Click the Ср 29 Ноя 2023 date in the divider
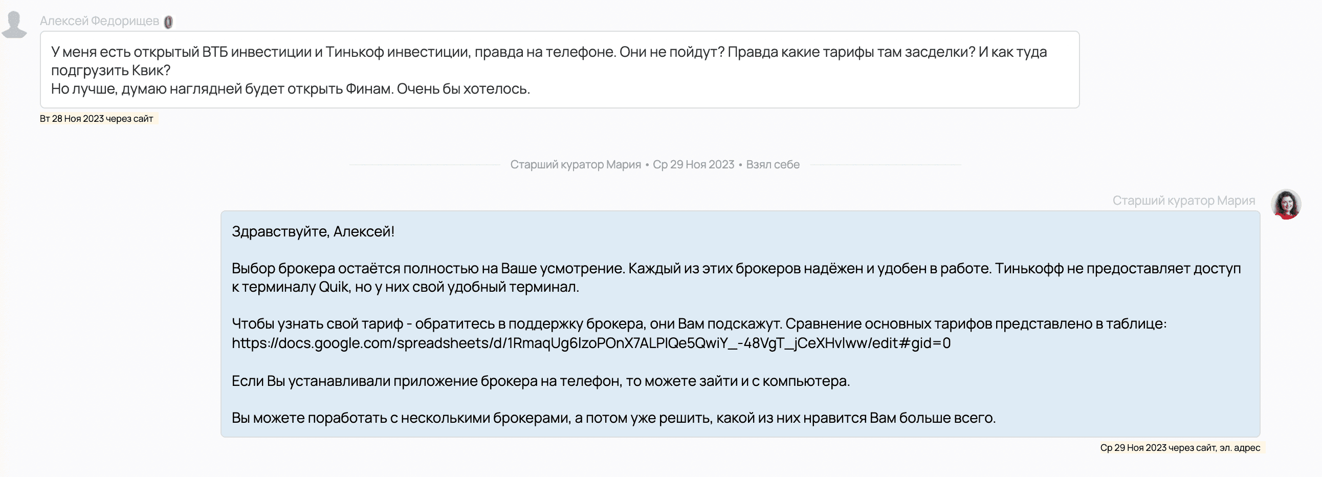Viewport: 1322px width, 477px height. (x=693, y=164)
